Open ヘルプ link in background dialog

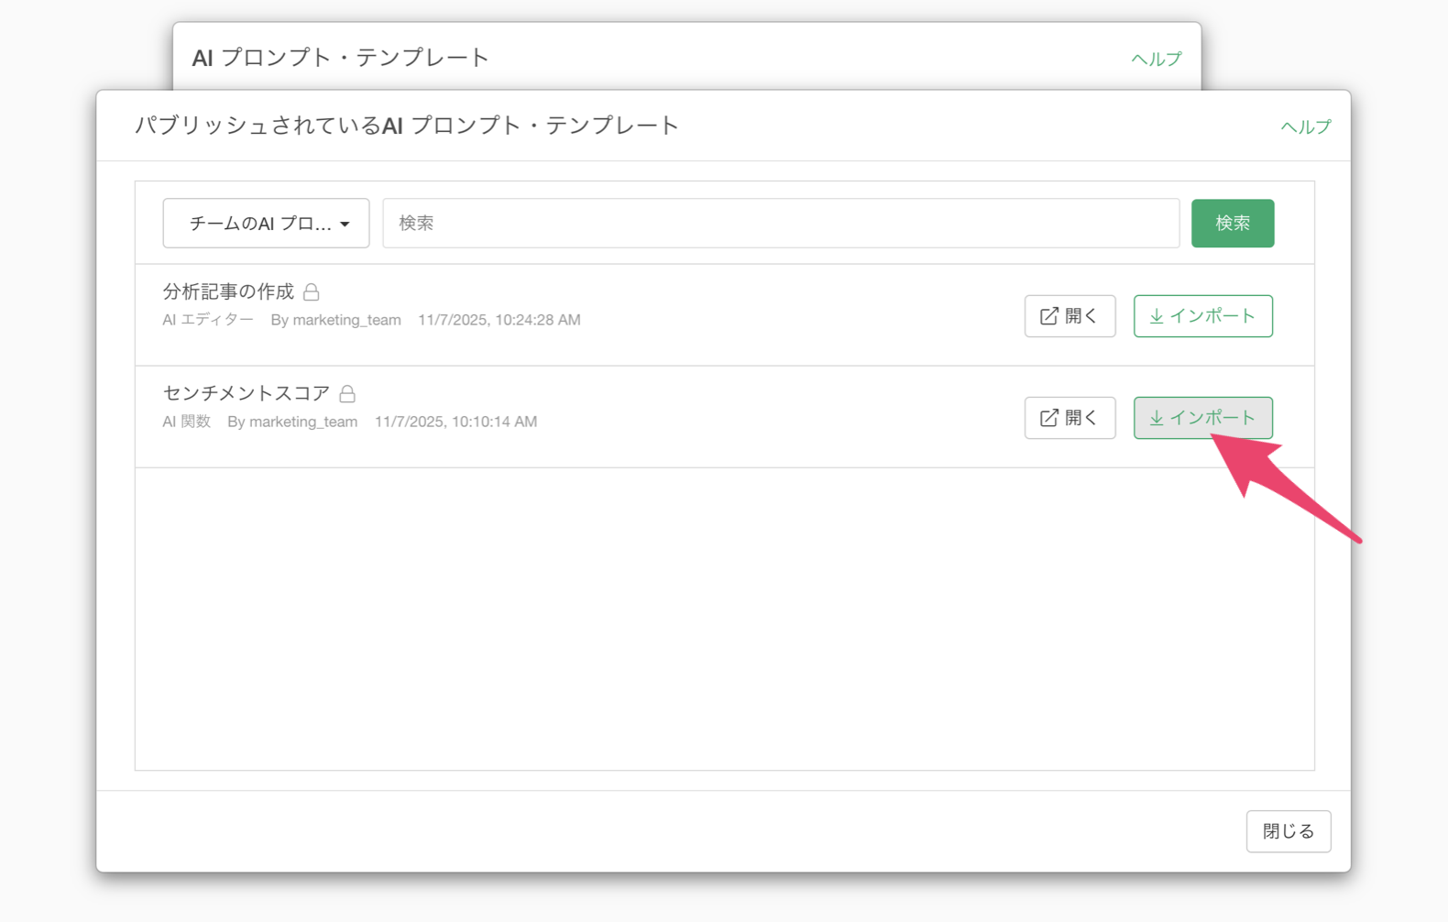1156,59
